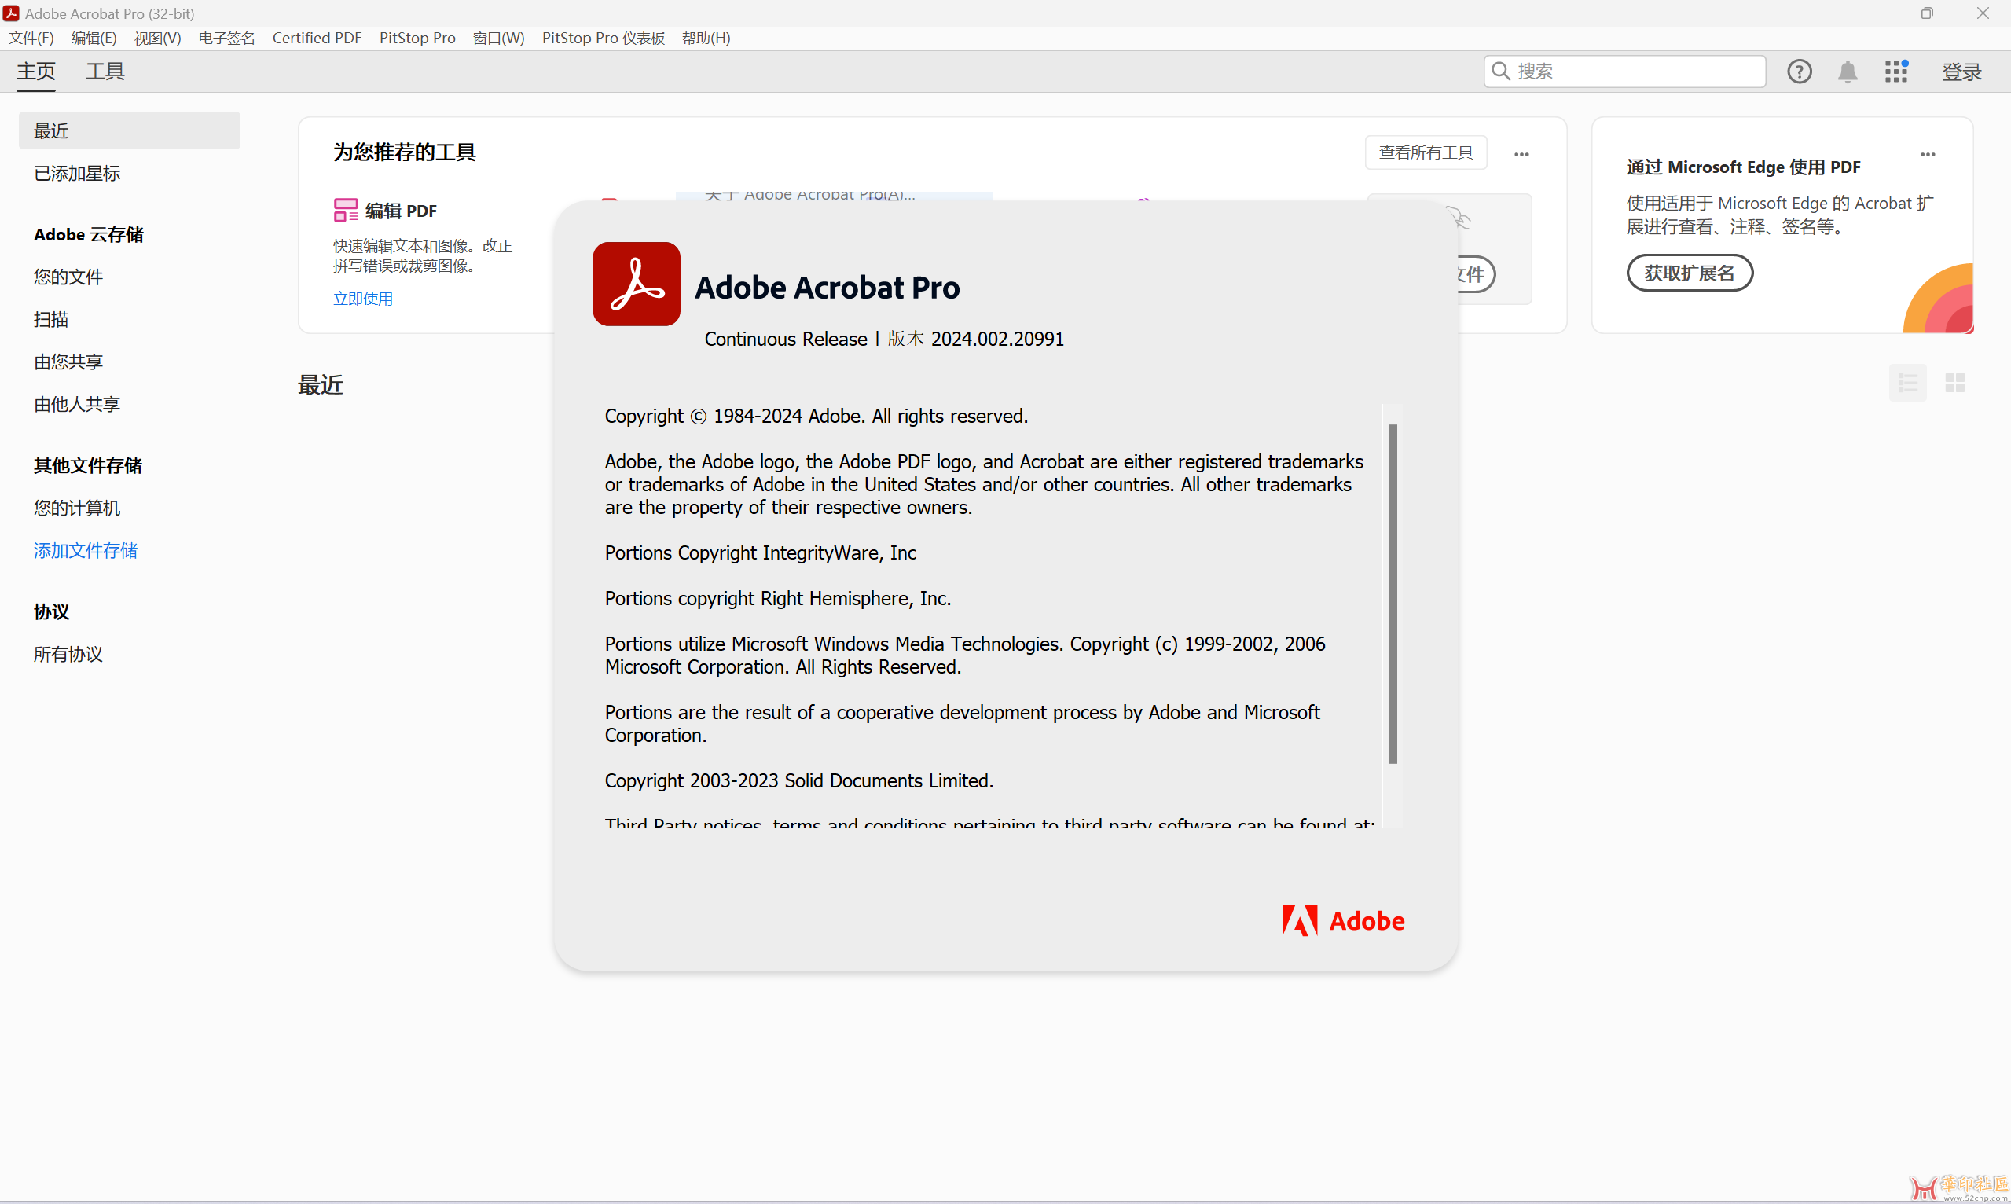2011x1204 pixels.
Task: Select 已添加星标 in the sidebar
Action: click(x=76, y=173)
